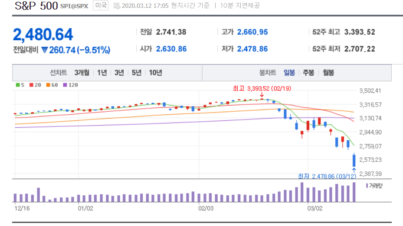This screenshot has height=226, width=403.
Task: Click the calendar icon beside the timestamp
Action: coord(117,6)
